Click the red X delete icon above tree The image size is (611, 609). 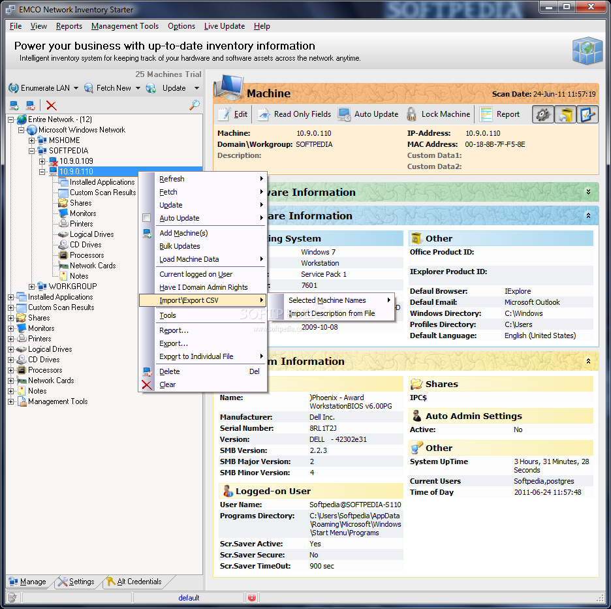coord(51,105)
